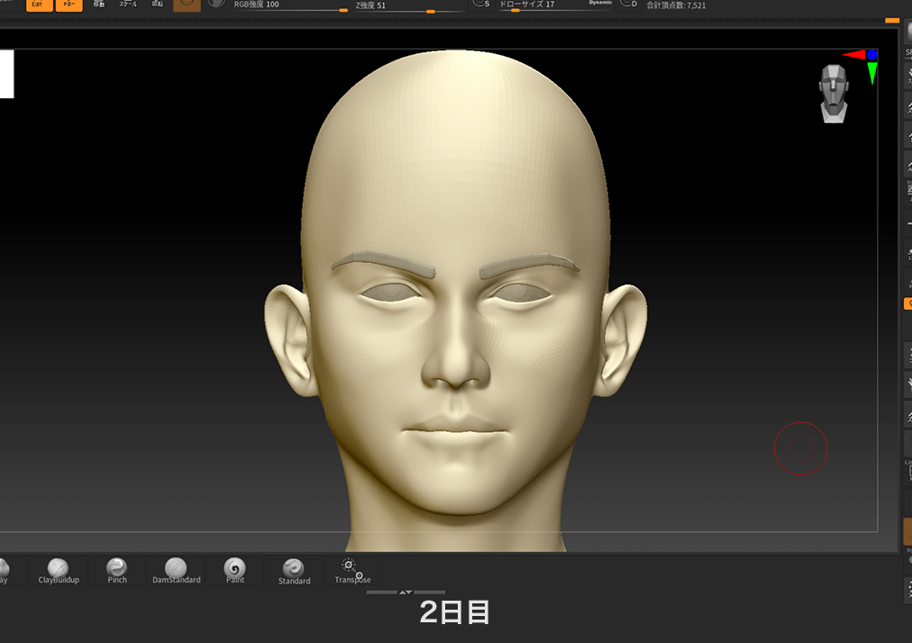Viewport: 912px width, 643px height.
Task: Click the red X-axis cone on view gizmo
Action: coord(853,55)
